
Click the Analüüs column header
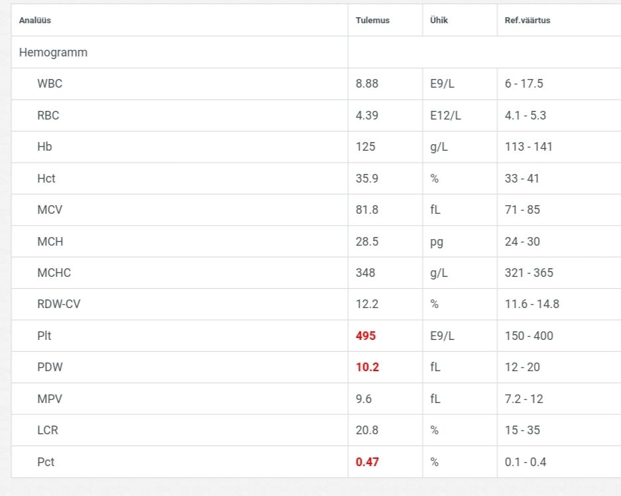35,21
